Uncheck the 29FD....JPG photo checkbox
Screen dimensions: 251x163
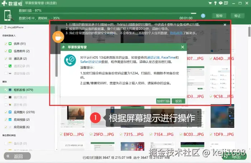point(91,134)
